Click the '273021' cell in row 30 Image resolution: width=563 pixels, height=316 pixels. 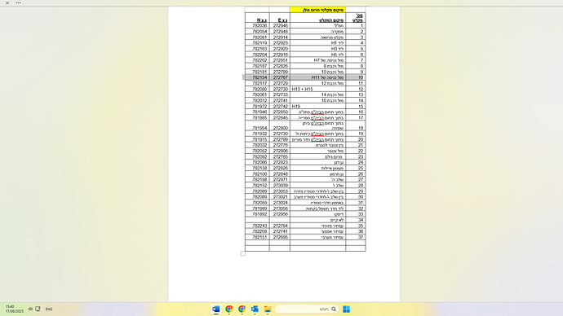click(280, 197)
